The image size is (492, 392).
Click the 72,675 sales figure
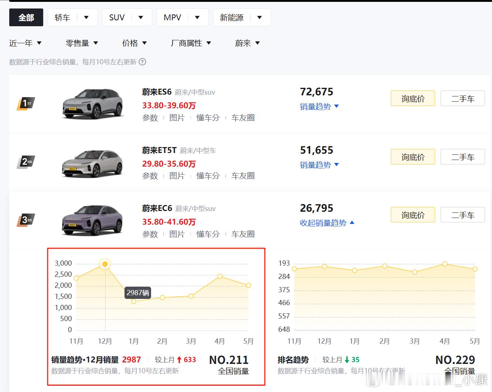point(317,92)
